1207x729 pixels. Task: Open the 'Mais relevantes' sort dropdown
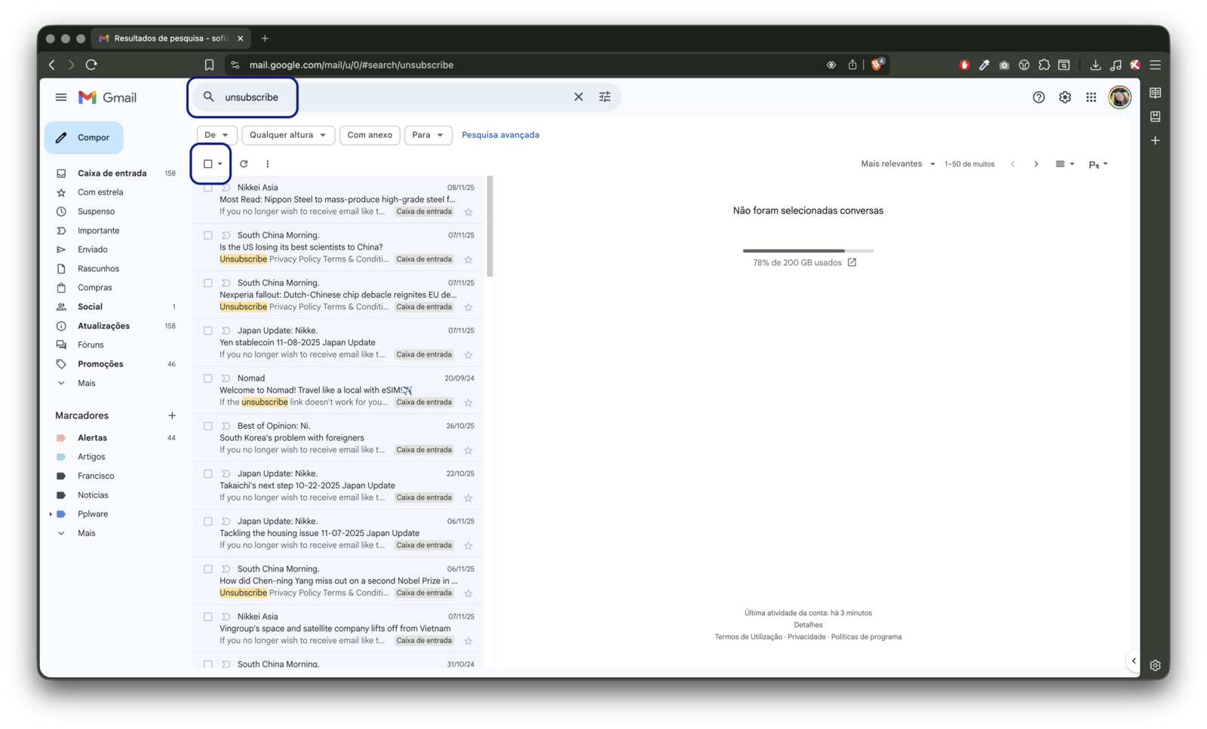coord(898,164)
